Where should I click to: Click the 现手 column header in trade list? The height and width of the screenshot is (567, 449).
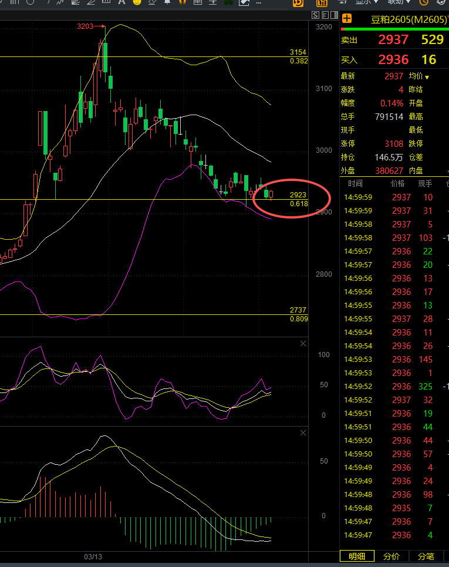pyautogui.click(x=425, y=184)
